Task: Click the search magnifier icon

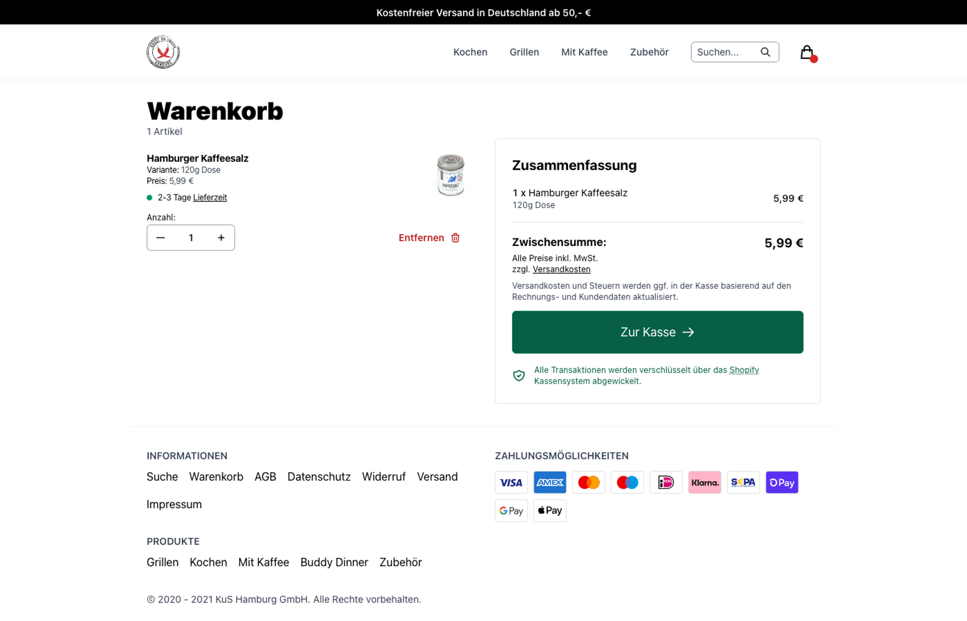Action: click(x=765, y=52)
